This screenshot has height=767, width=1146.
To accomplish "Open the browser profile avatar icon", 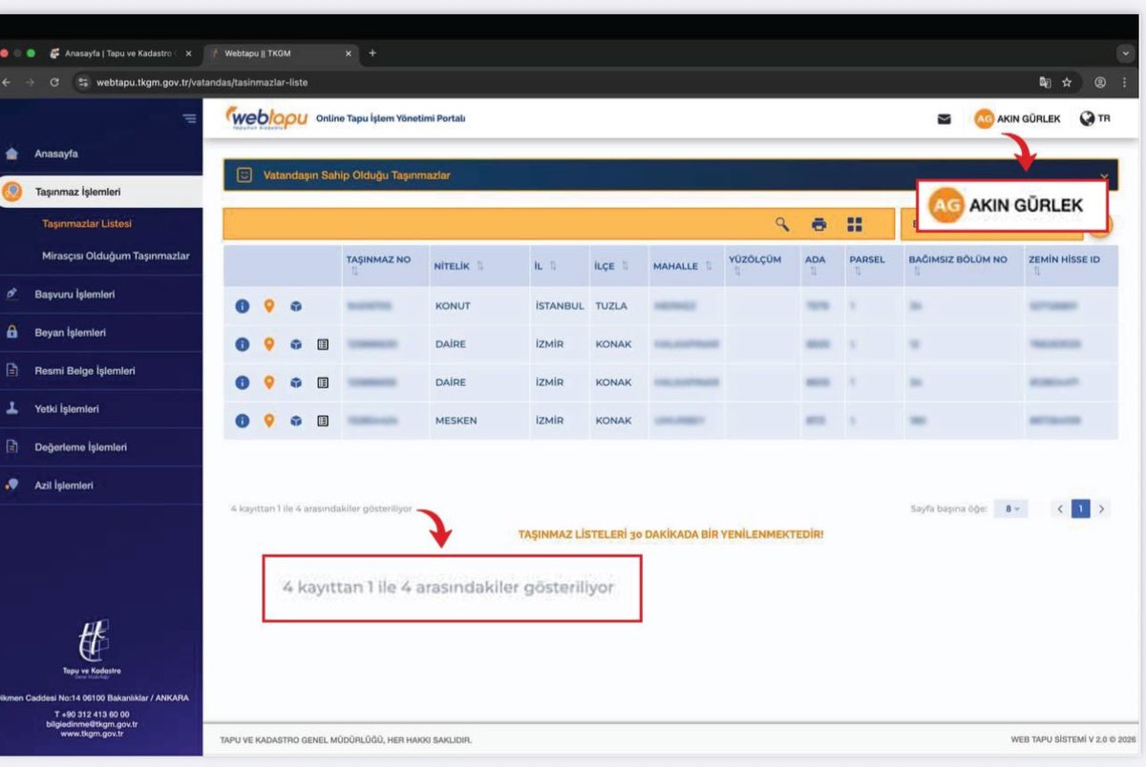I will point(1100,83).
